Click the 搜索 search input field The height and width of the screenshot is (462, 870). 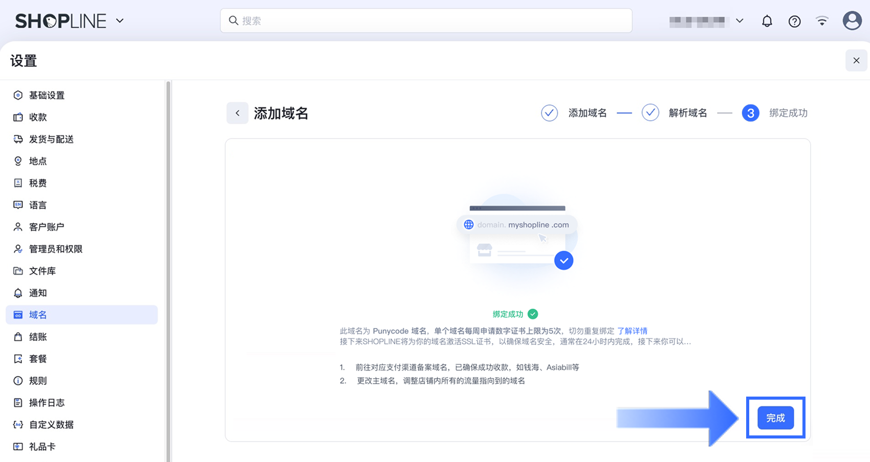pyautogui.click(x=426, y=20)
